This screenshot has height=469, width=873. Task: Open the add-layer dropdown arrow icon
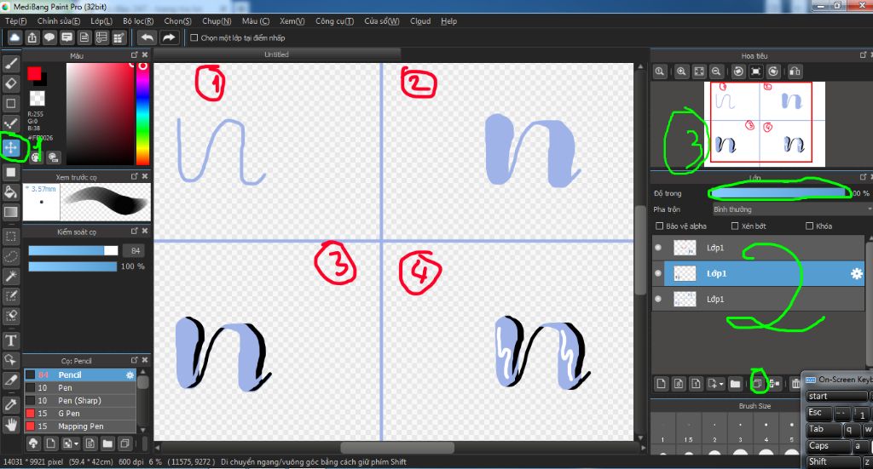[715, 383]
